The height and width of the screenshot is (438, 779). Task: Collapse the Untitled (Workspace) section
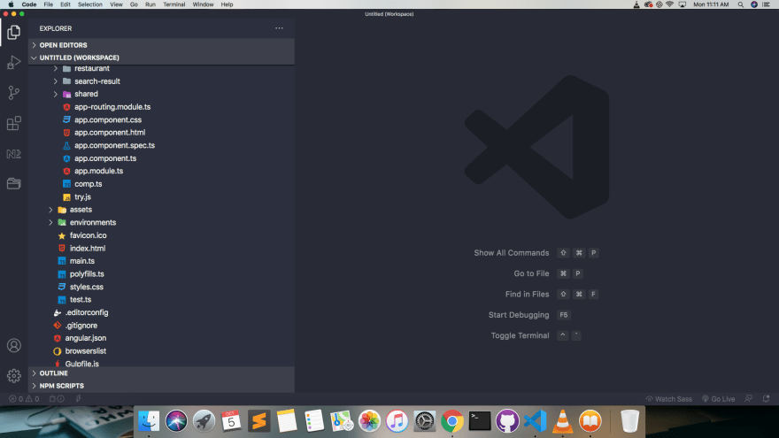coord(161,58)
